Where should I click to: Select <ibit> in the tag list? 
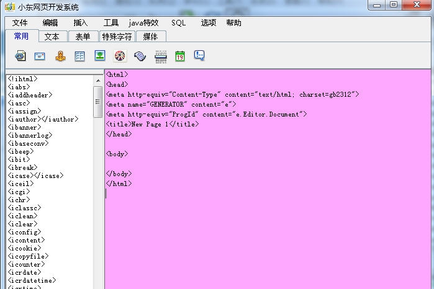click(19, 159)
